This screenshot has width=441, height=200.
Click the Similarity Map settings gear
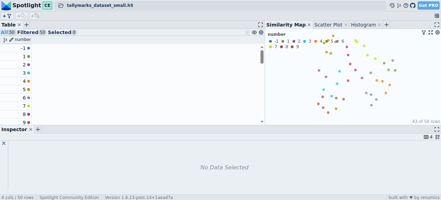point(438,32)
